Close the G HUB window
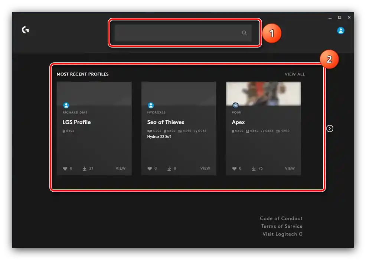 [349, 17]
